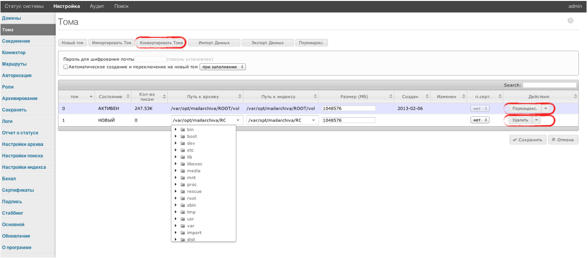This screenshot has width=588, height=258.
Task: Click the rescue folder icon
Action: 183,191
